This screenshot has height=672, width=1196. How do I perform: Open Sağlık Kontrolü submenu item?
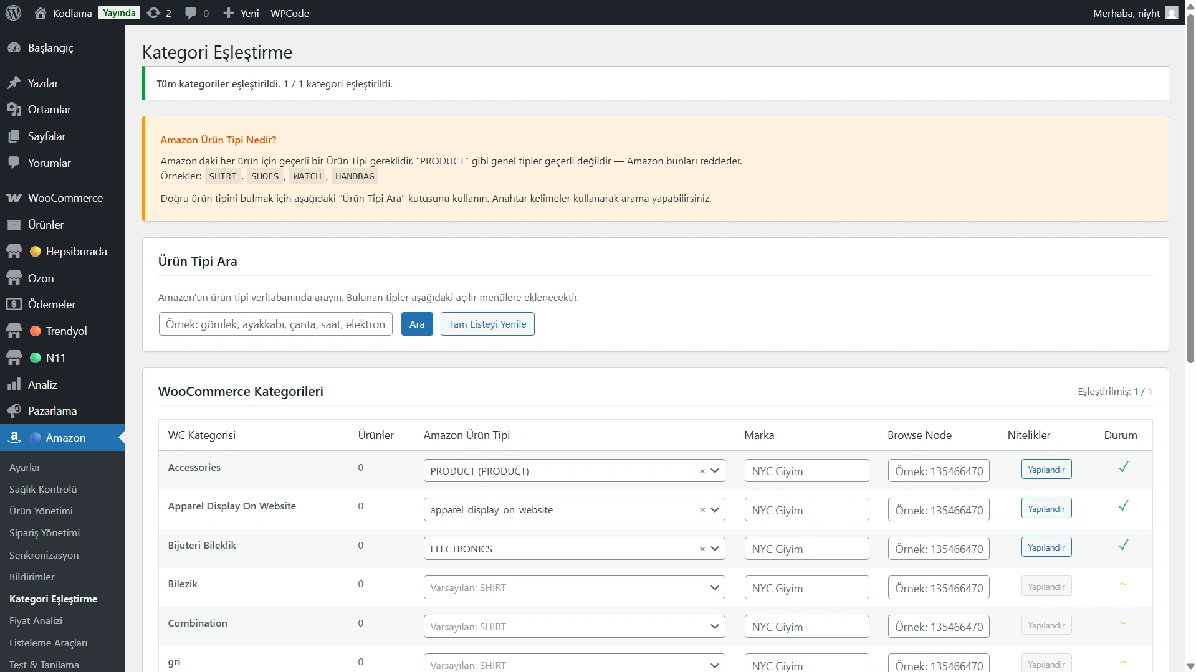pos(43,490)
